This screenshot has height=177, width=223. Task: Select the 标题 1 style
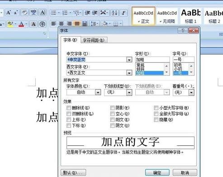point(191,16)
